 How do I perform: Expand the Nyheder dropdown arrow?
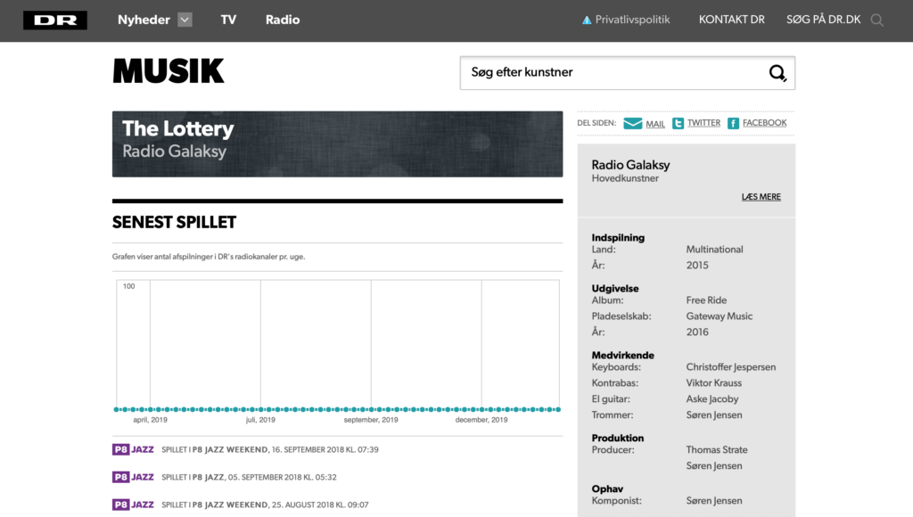(x=185, y=20)
